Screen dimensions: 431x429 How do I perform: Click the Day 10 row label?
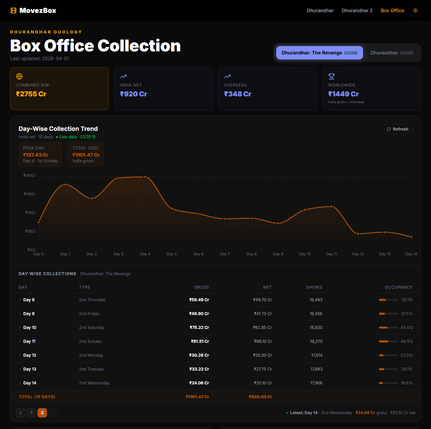tap(30, 328)
